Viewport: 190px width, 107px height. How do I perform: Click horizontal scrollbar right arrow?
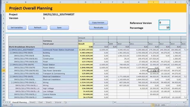[184, 102]
